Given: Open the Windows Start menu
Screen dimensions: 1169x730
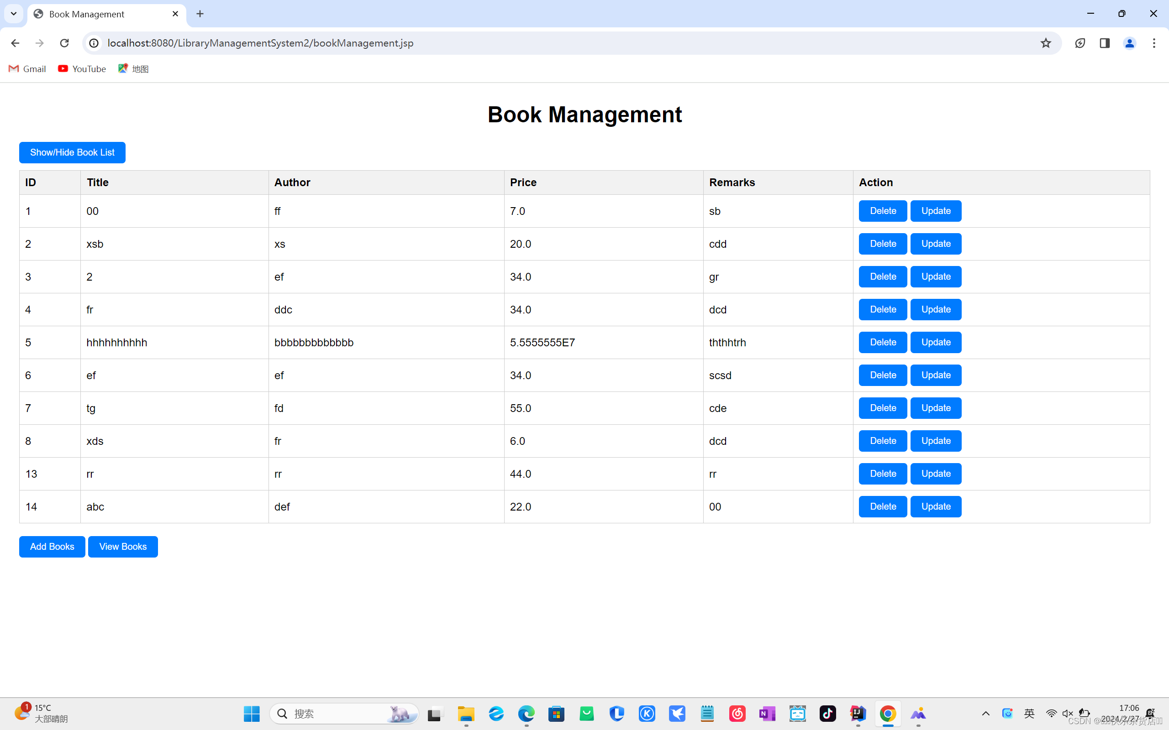Looking at the screenshot, I should pyautogui.click(x=252, y=714).
